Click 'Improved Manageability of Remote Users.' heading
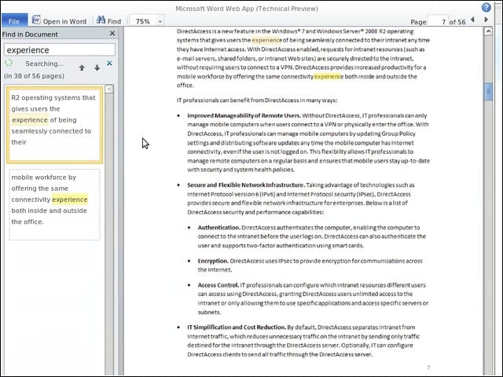 click(244, 115)
